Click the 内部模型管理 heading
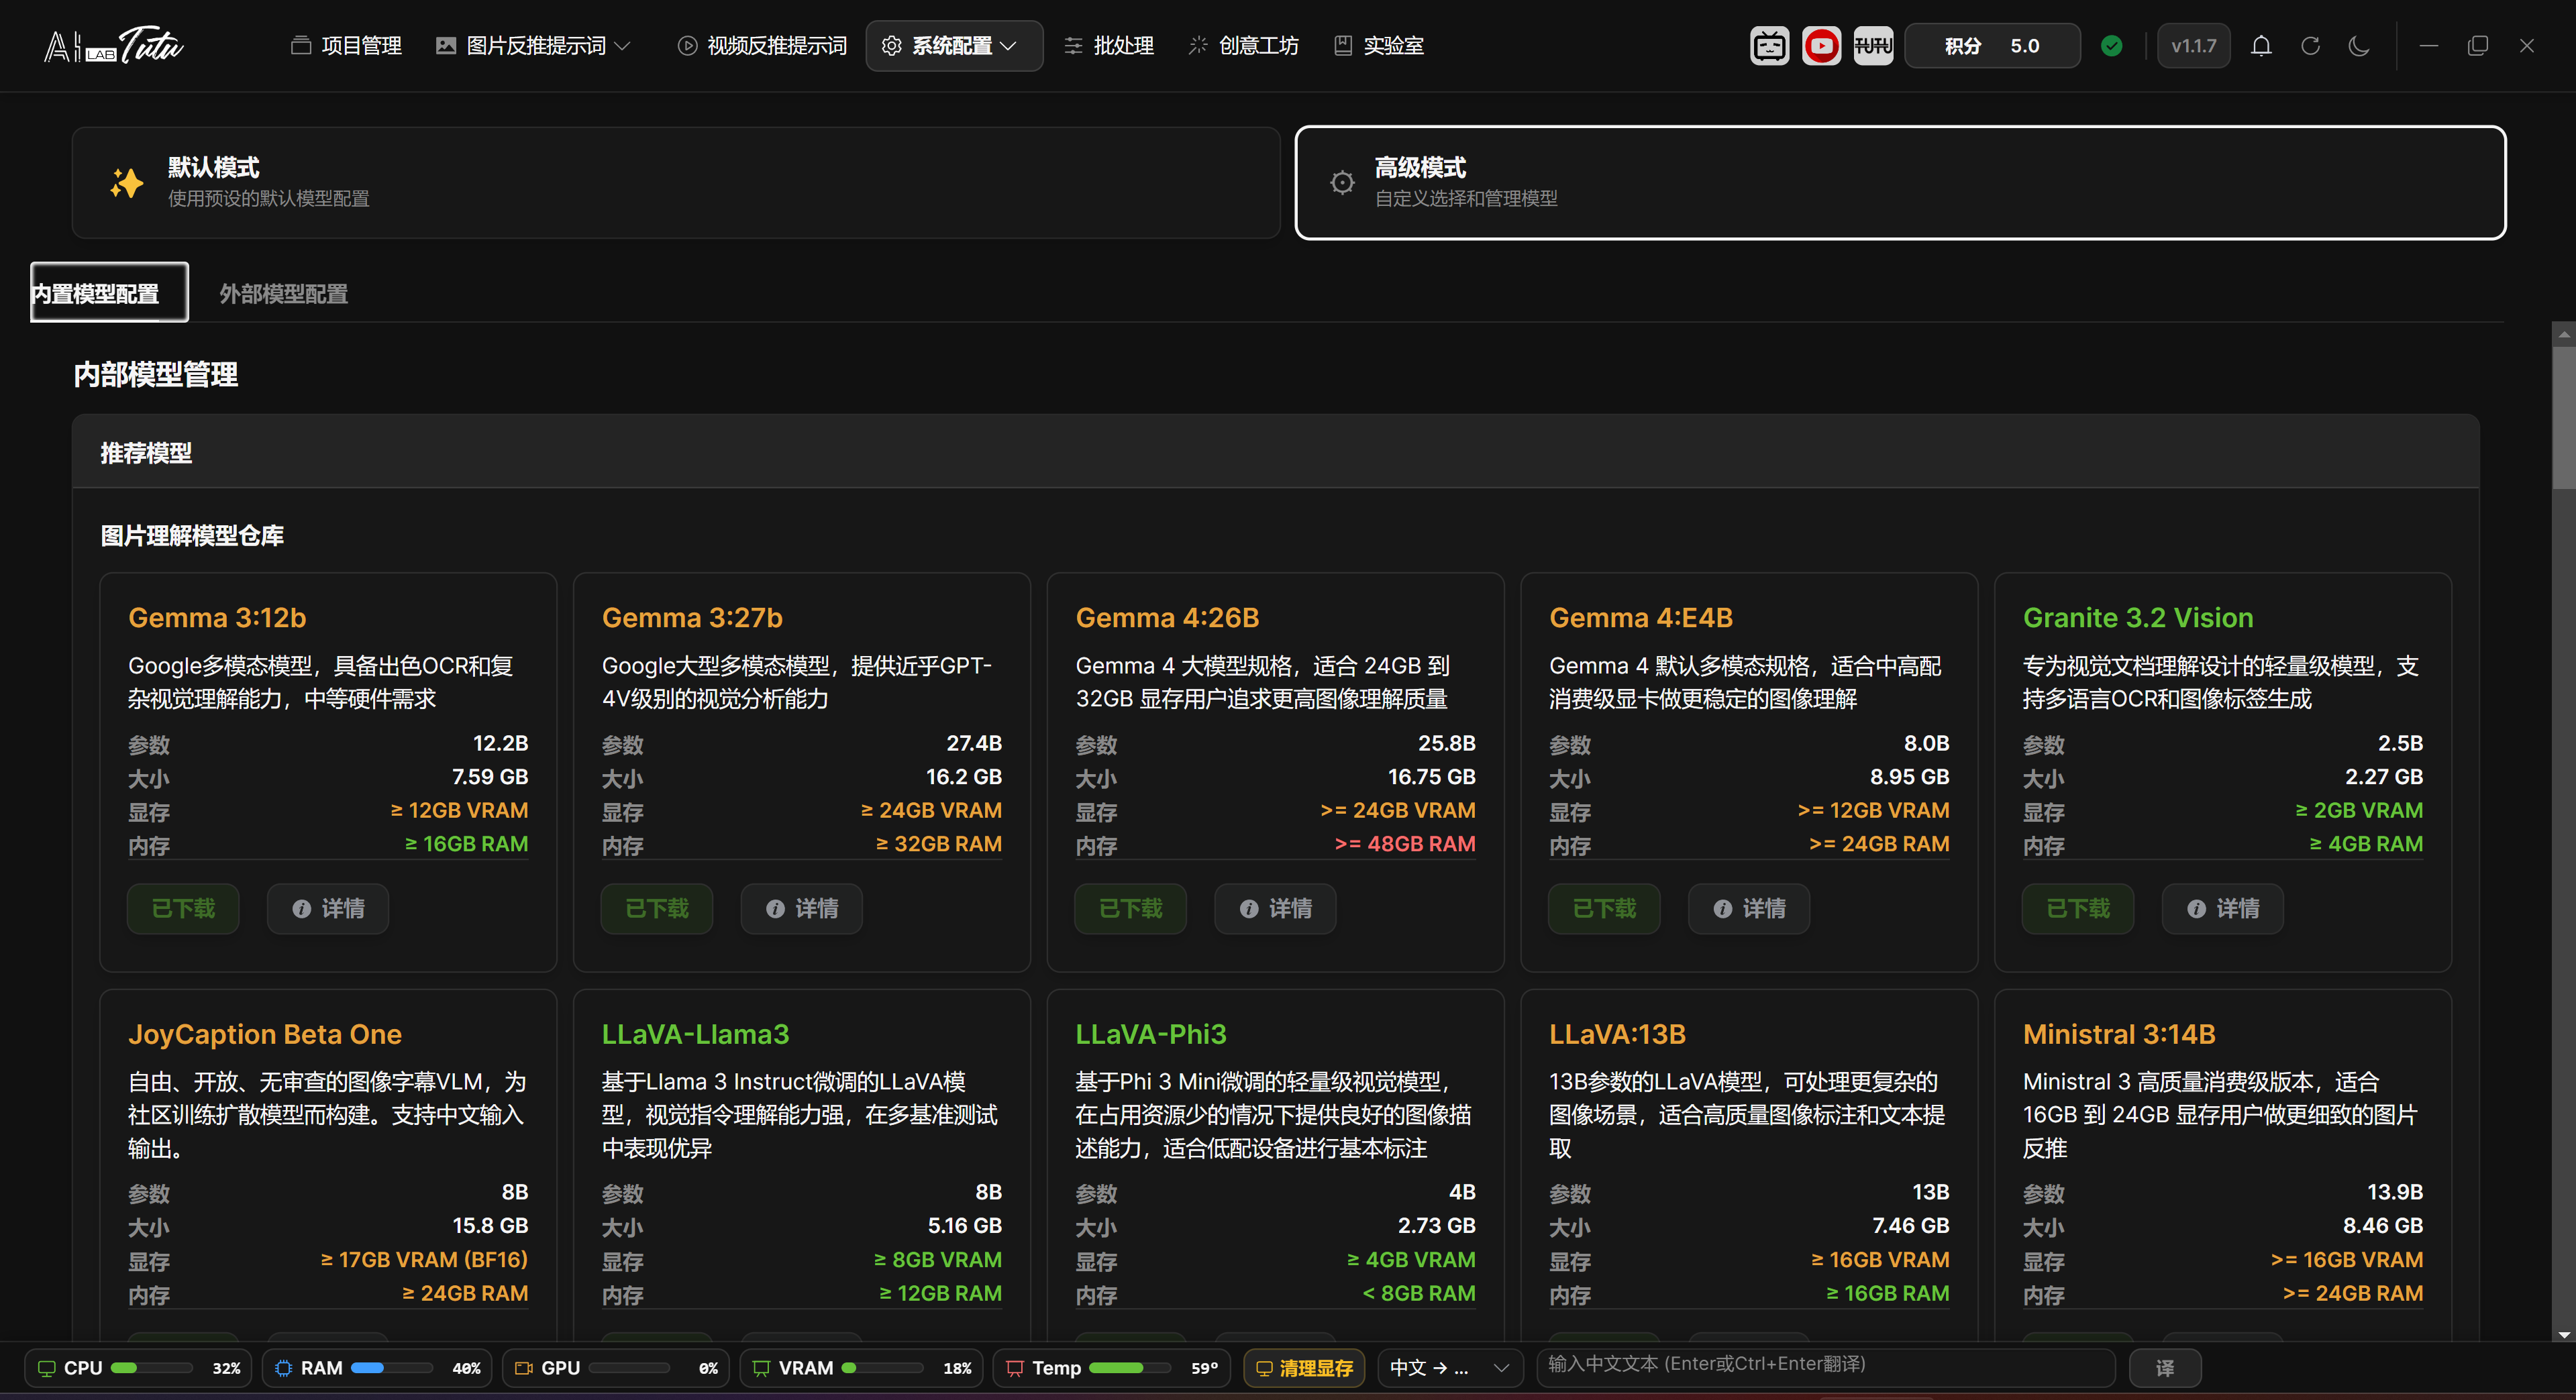Viewport: 2576px width, 1400px height. click(x=156, y=374)
